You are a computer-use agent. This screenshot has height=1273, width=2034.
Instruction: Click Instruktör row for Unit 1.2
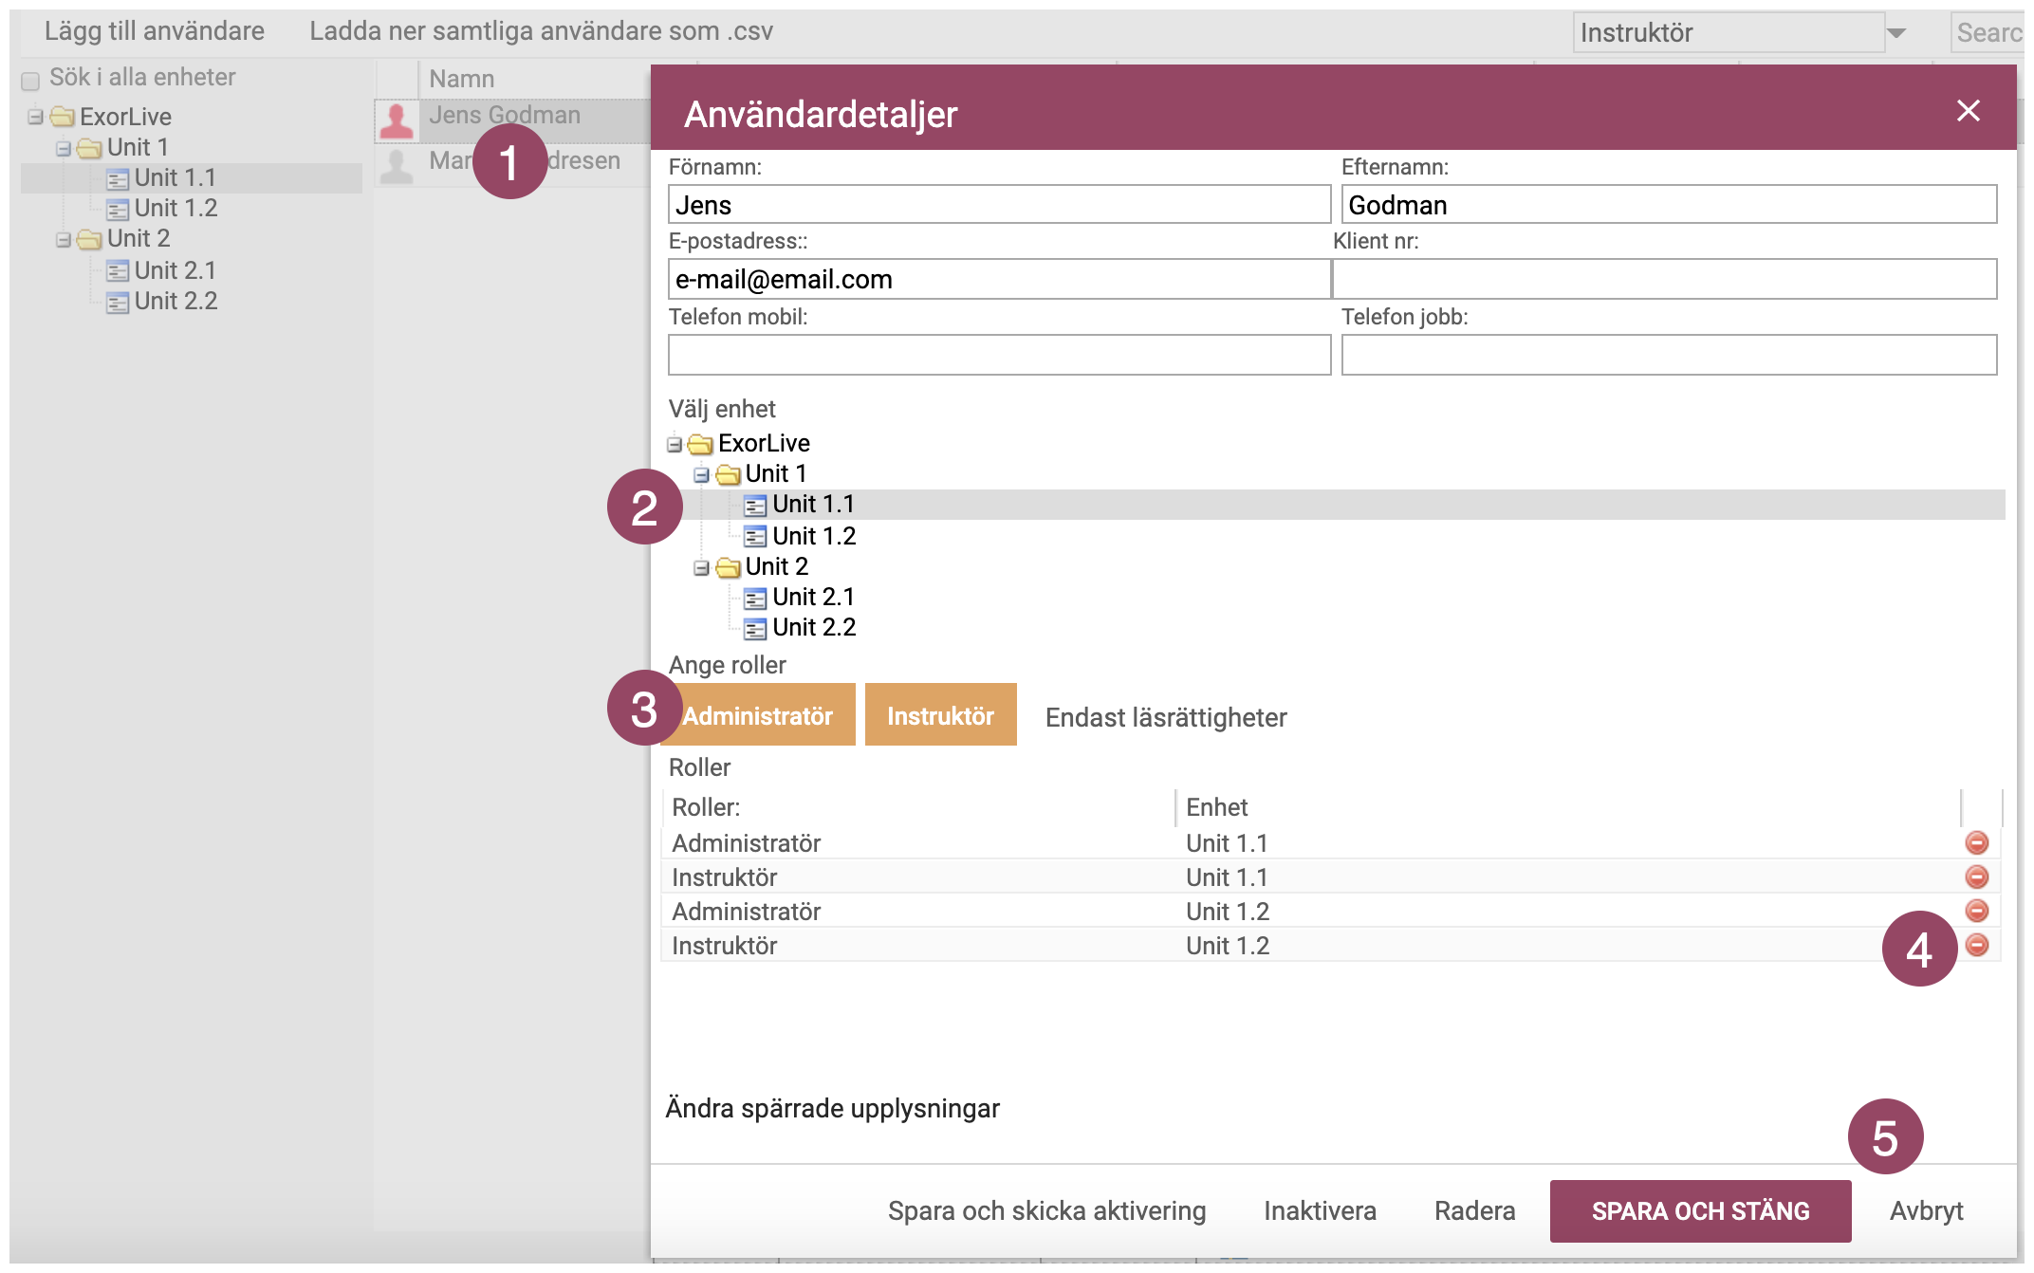(1330, 945)
